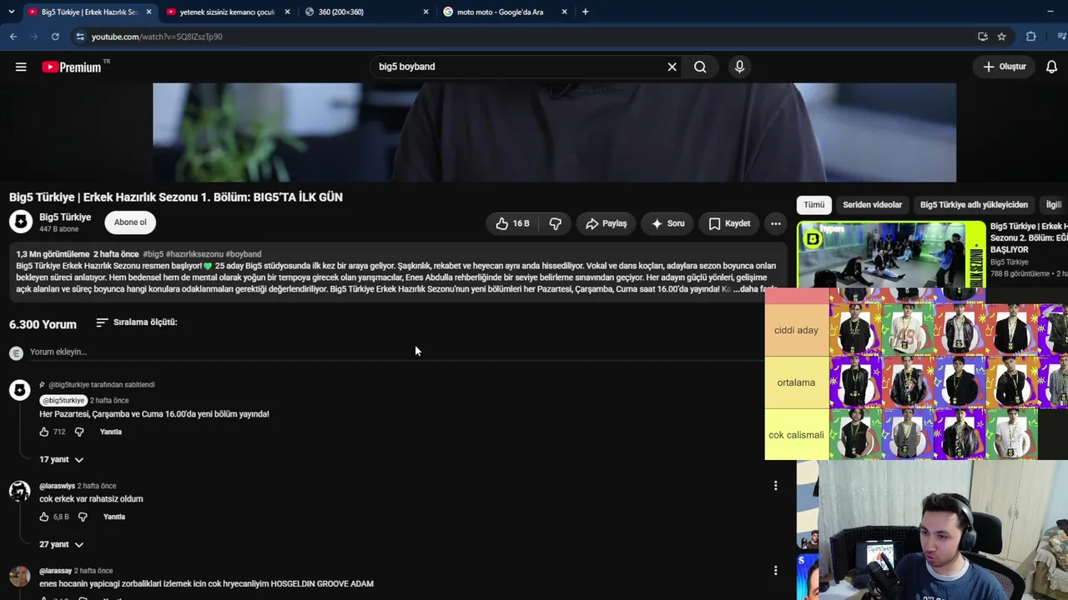Expand description with ...daha fazla
The image size is (1068, 600).
755,288
